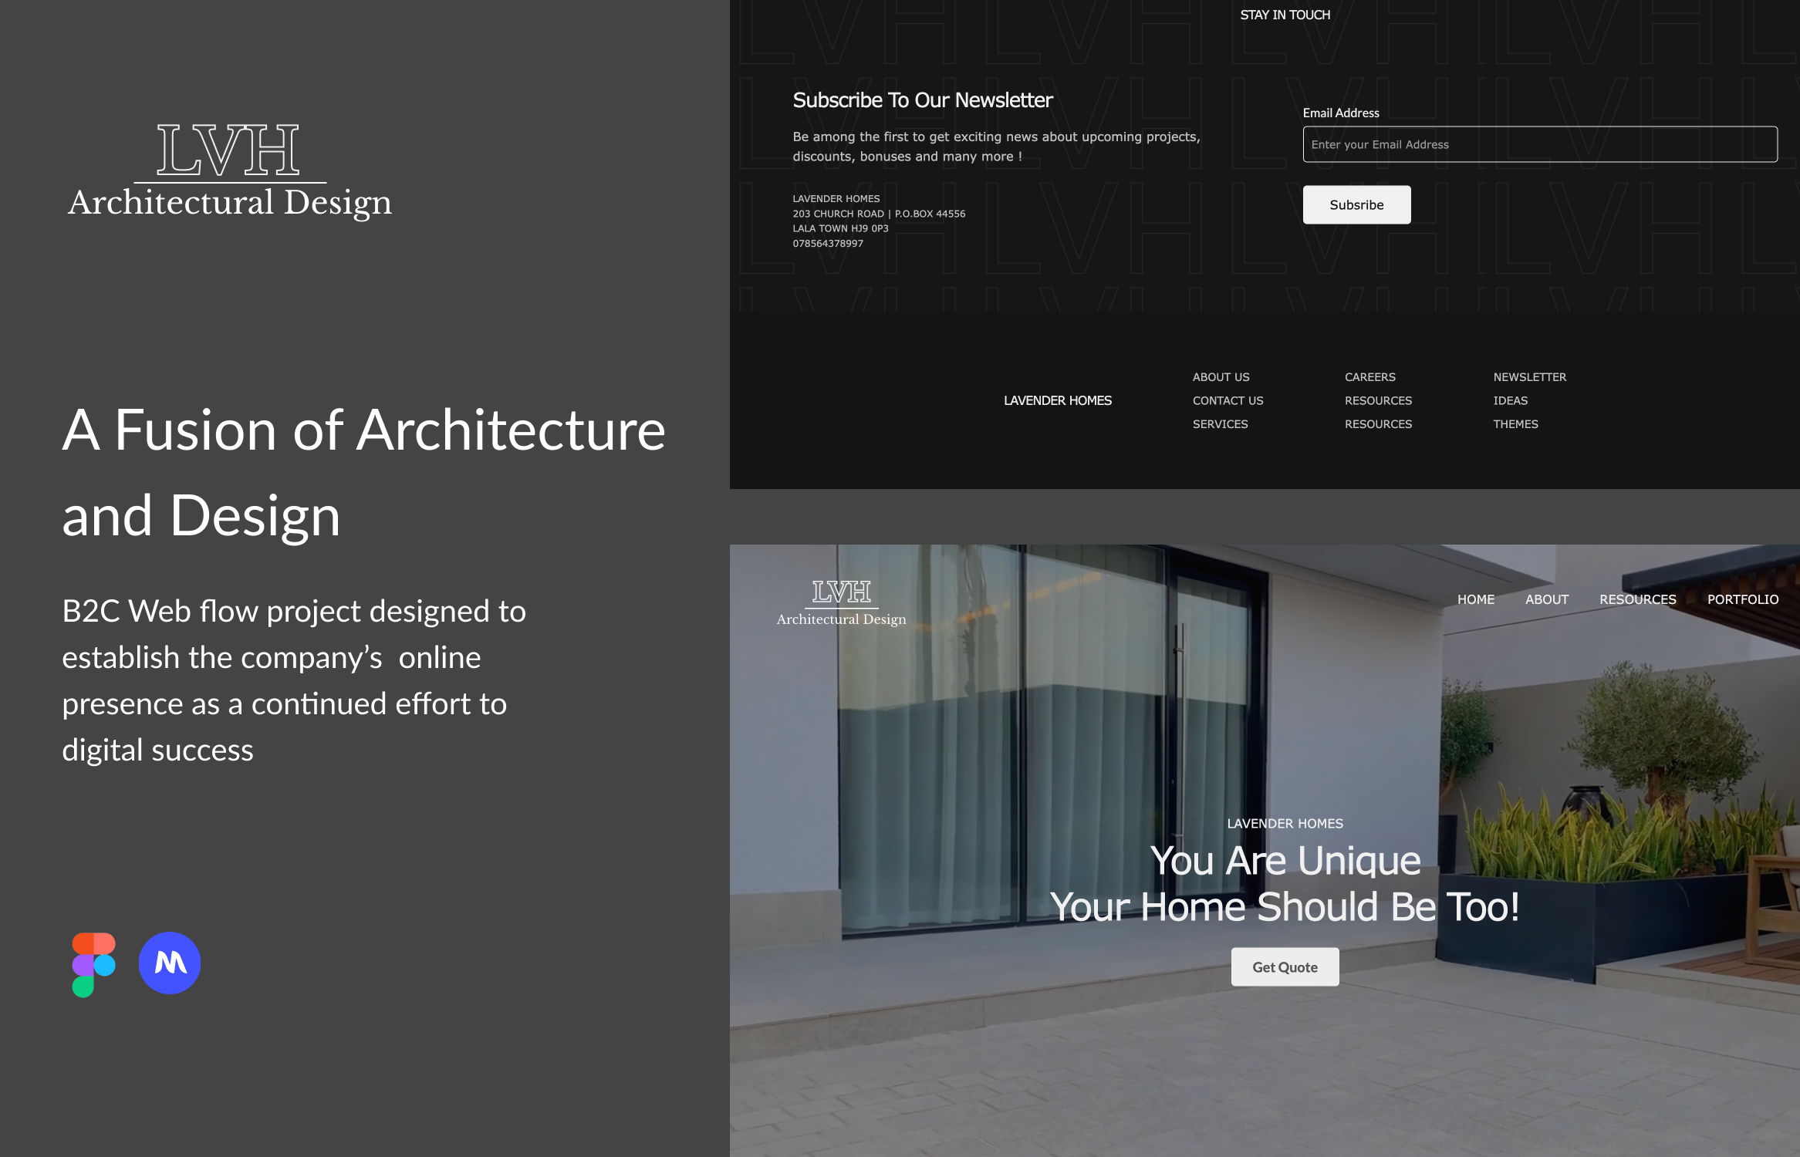This screenshot has height=1157, width=1800.
Task: Click the Subscribe button for newsletter
Action: (1356, 204)
